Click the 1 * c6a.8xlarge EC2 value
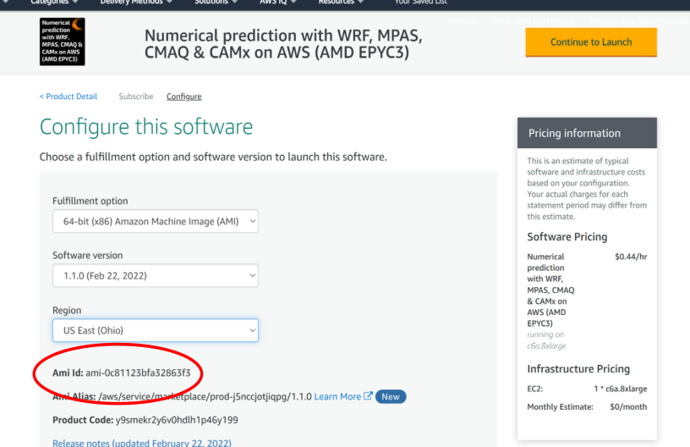Image resolution: width=690 pixels, height=447 pixels. (x=621, y=389)
